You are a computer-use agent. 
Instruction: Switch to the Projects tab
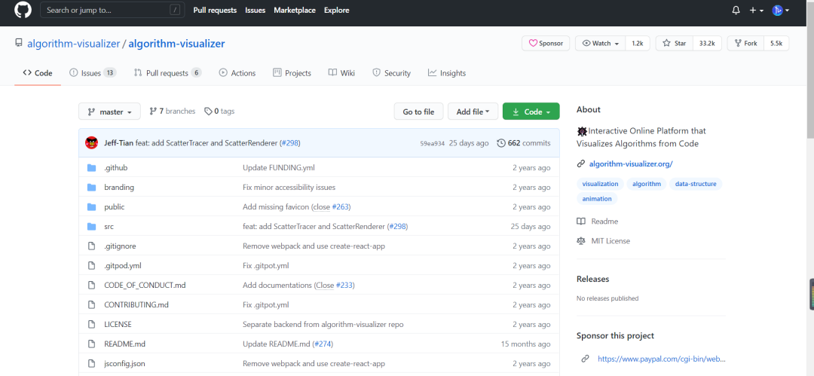tap(292, 73)
